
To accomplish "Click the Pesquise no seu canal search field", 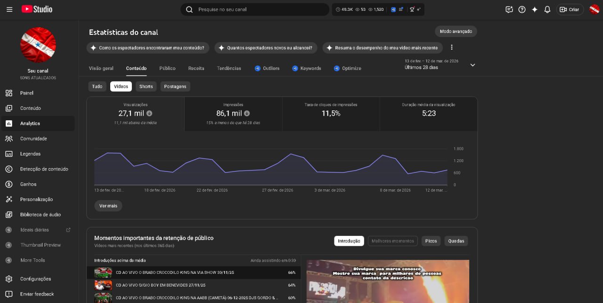I will 259,9.
